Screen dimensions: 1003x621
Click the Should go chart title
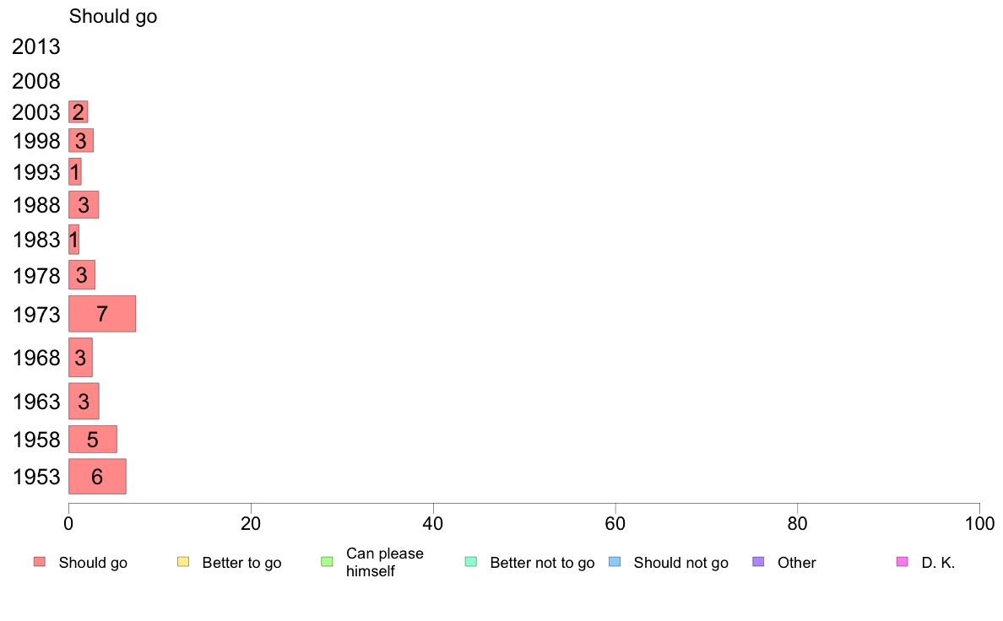pyautogui.click(x=113, y=16)
